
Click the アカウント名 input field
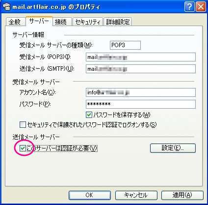click(x=141, y=92)
